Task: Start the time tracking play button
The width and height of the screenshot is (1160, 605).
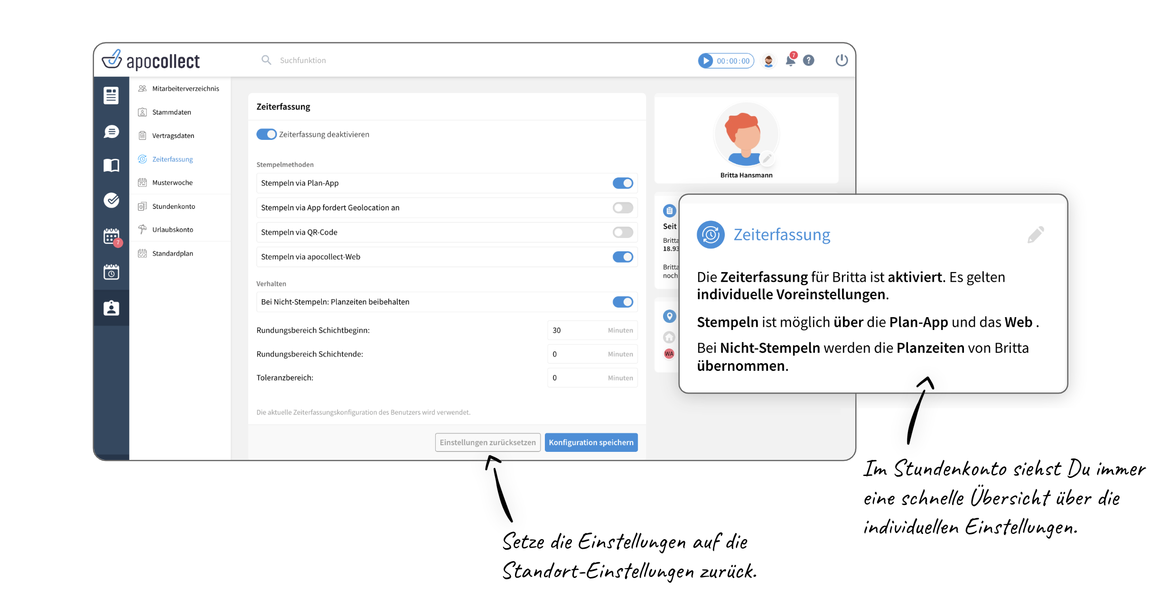Action: tap(706, 61)
